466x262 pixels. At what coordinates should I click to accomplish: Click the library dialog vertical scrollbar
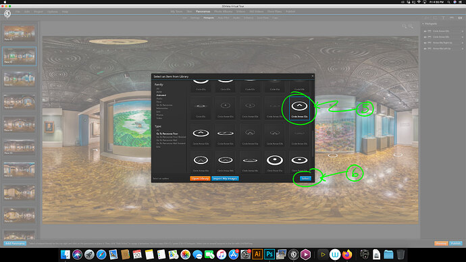click(312, 144)
